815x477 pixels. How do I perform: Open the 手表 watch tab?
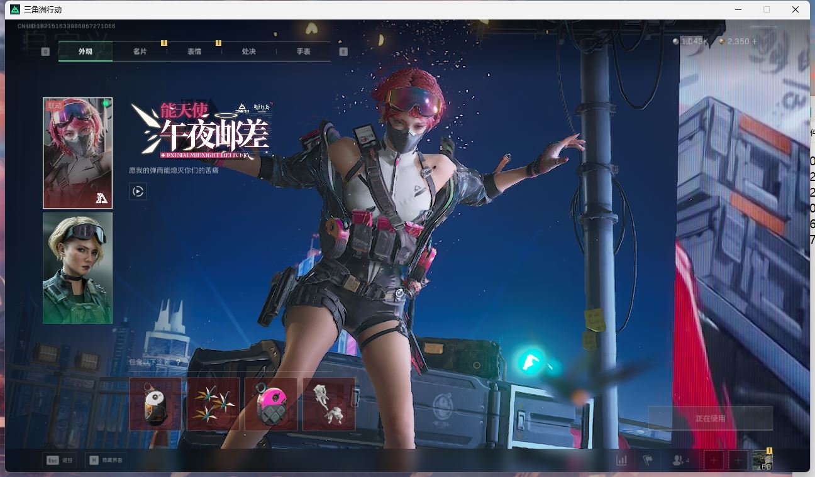[x=303, y=52]
